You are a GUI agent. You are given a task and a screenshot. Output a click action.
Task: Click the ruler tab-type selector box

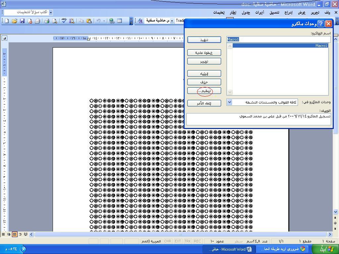tap(4, 38)
